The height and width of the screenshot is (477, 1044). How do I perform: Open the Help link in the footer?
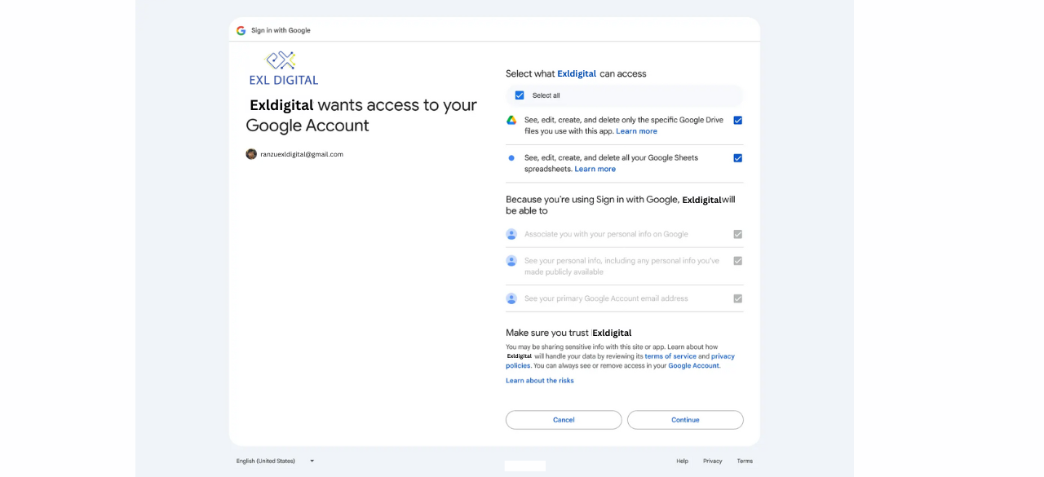point(682,461)
